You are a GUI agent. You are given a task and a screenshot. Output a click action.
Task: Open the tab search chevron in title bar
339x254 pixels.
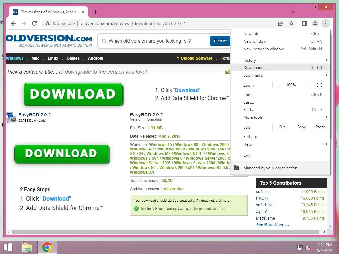tap(293, 12)
